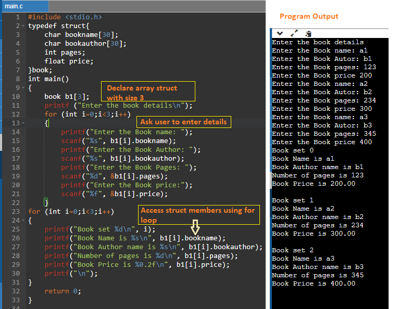Click output line 'Book Price is 400.00'
Screen dimensions: 399x309
click(314, 284)
